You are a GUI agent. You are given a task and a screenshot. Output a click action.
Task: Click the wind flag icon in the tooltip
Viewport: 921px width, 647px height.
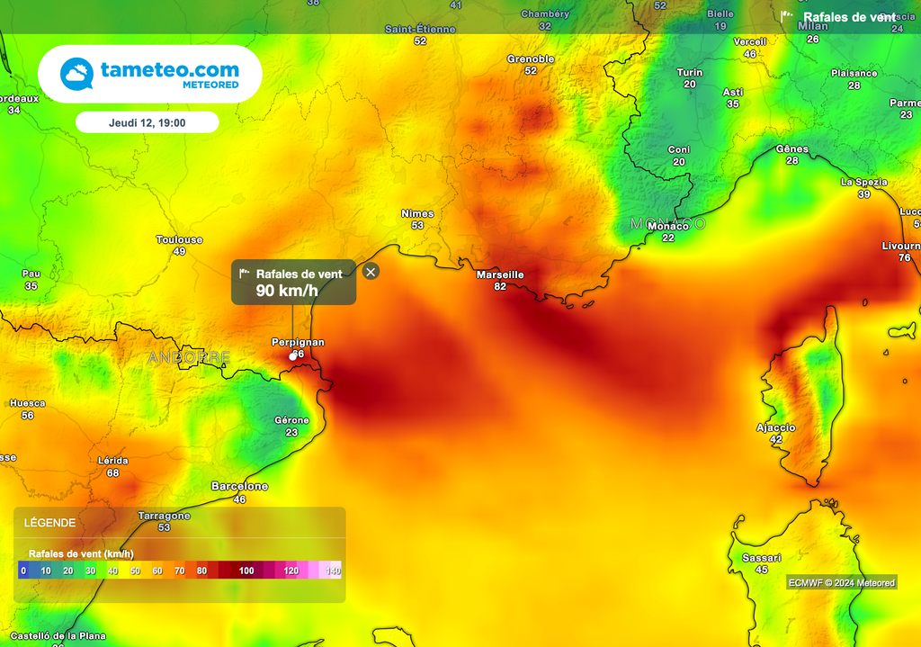click(244, 274)
